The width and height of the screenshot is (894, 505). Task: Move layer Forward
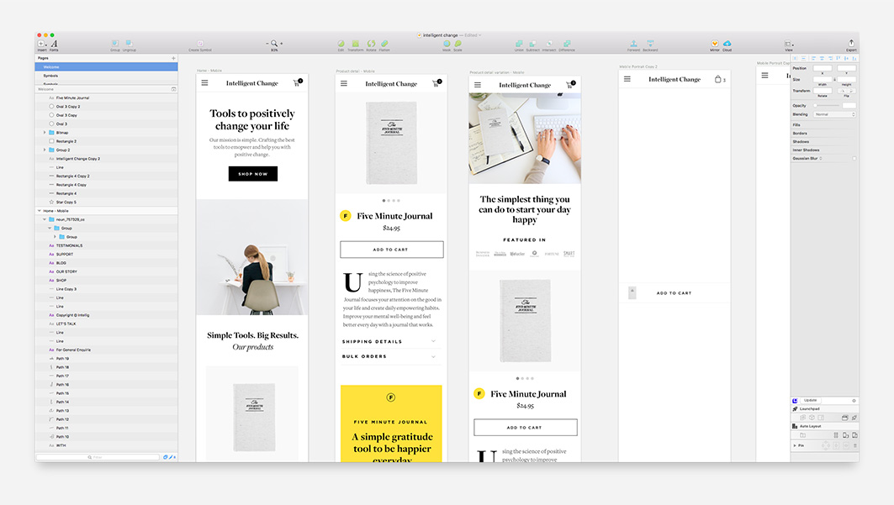(633, 43)
